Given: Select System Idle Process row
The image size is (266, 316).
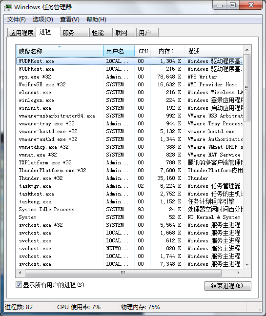Looking at the screenshot, I should [129, 209].
